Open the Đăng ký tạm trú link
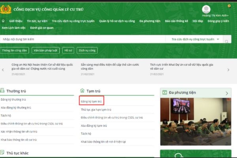Screen dimensions: 237x158 pyautogui.click(x=91, y=102)
